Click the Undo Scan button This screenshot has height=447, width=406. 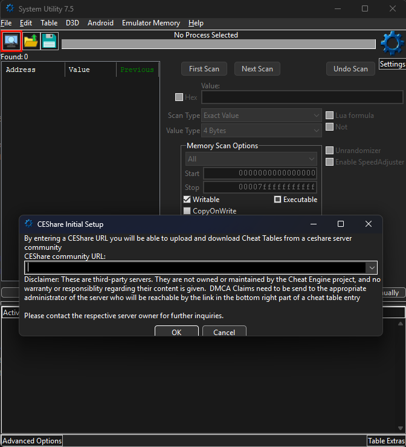(350, 69)
